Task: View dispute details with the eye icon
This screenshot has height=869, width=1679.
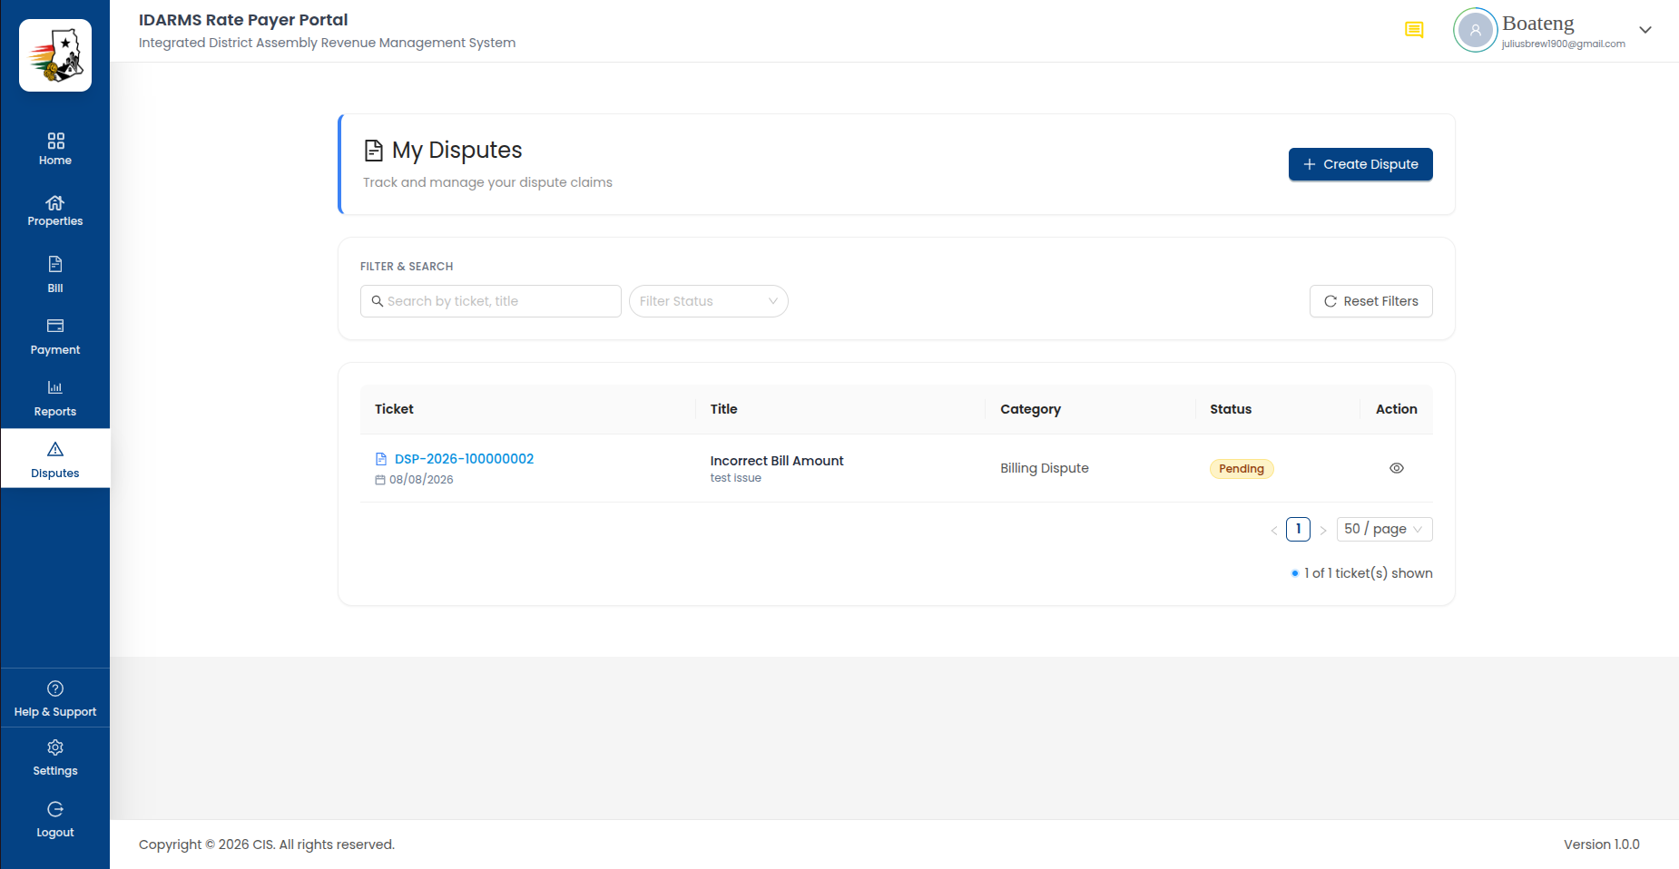Action: tap(1397, 468)
